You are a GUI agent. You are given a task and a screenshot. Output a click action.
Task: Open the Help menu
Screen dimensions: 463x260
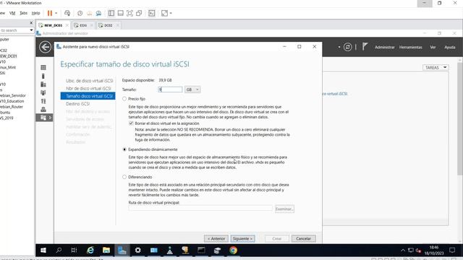(x=35, y=13)
